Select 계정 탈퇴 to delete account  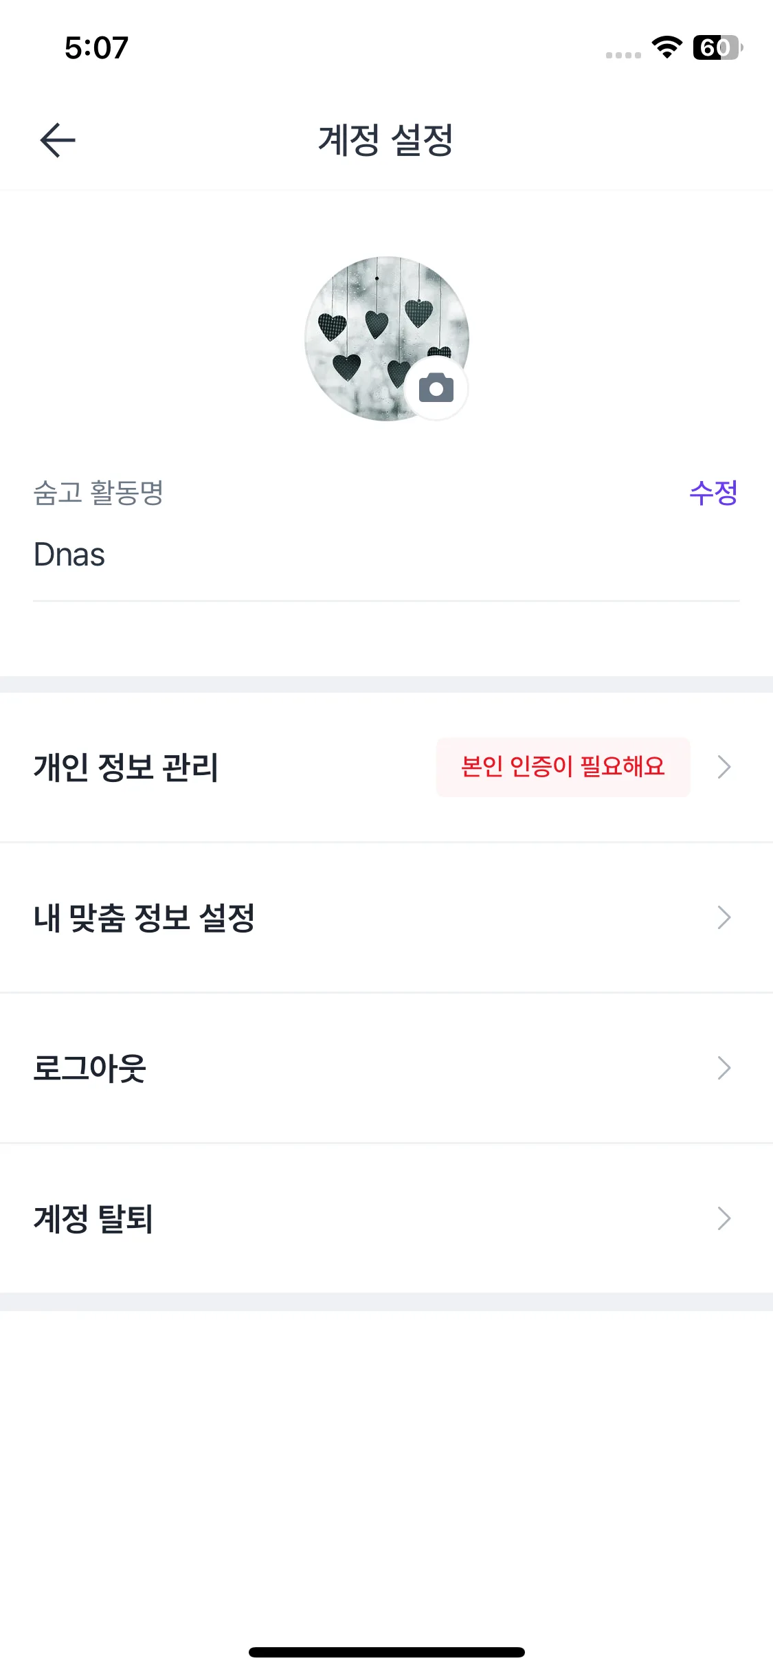[93, 1218]
